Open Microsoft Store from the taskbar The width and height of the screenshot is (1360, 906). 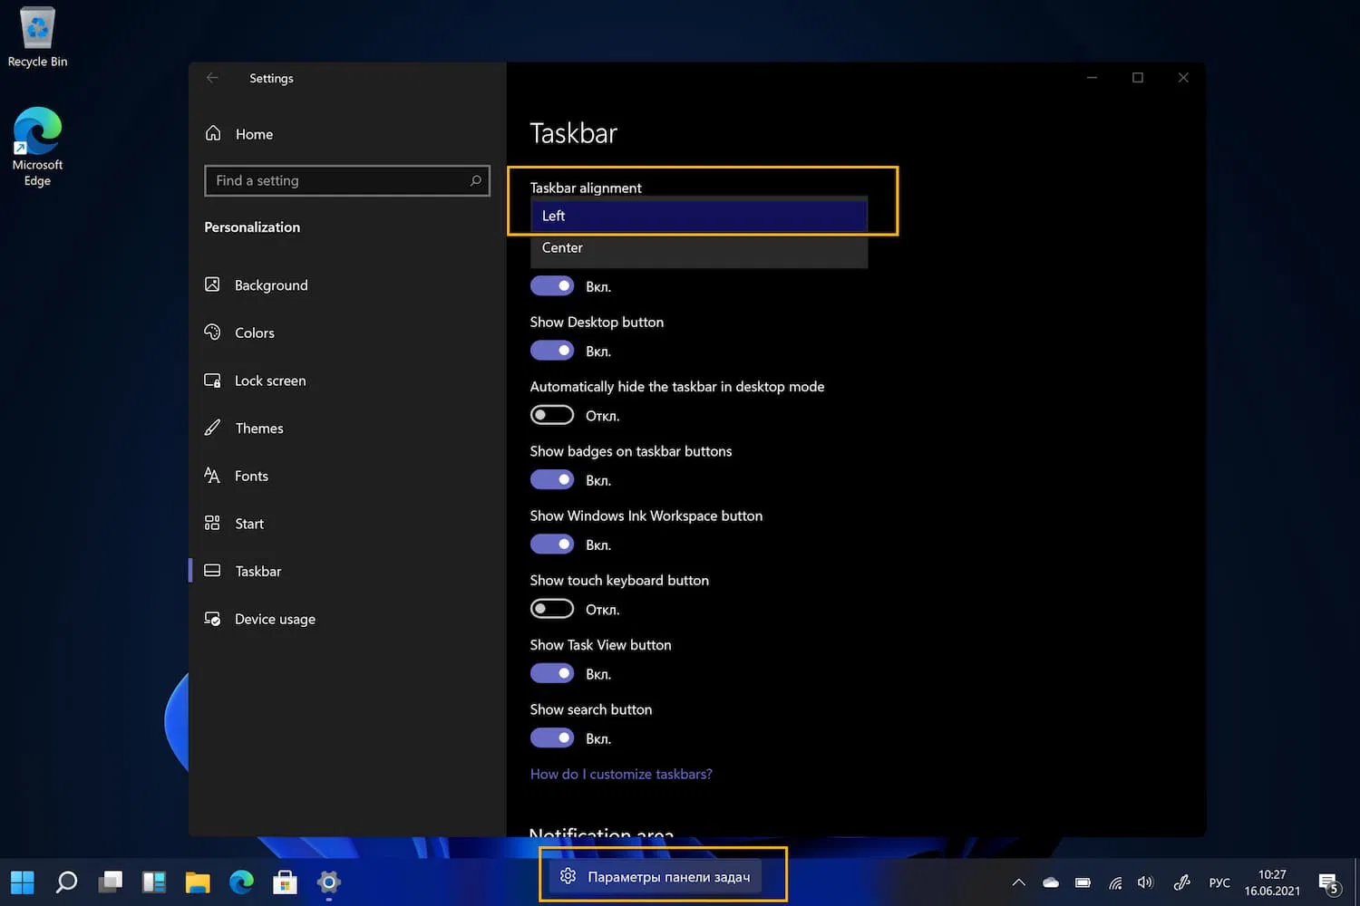[285, 882]
